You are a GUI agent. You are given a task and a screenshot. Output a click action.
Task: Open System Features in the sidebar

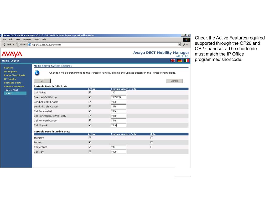14,87
